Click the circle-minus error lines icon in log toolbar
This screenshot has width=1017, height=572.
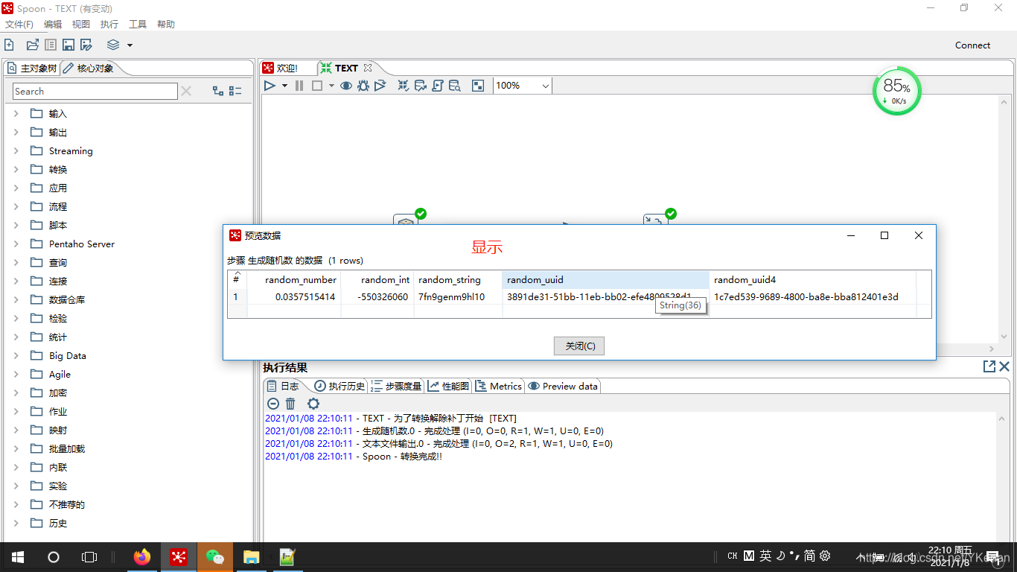click(x=272, y=403)
